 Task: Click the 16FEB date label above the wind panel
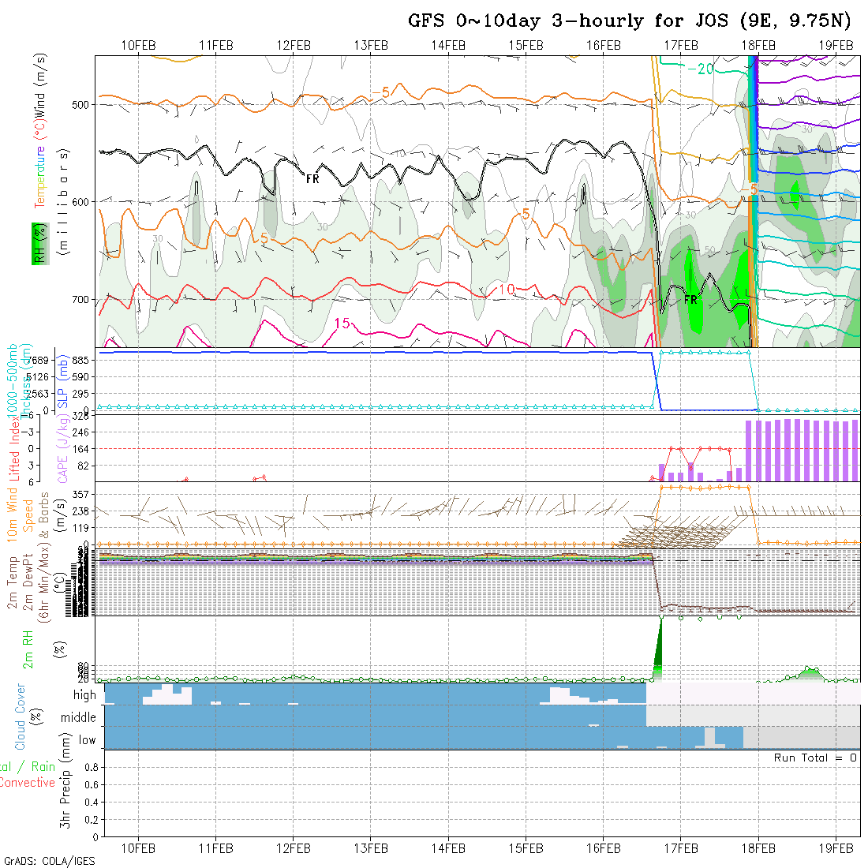(604, 46)
